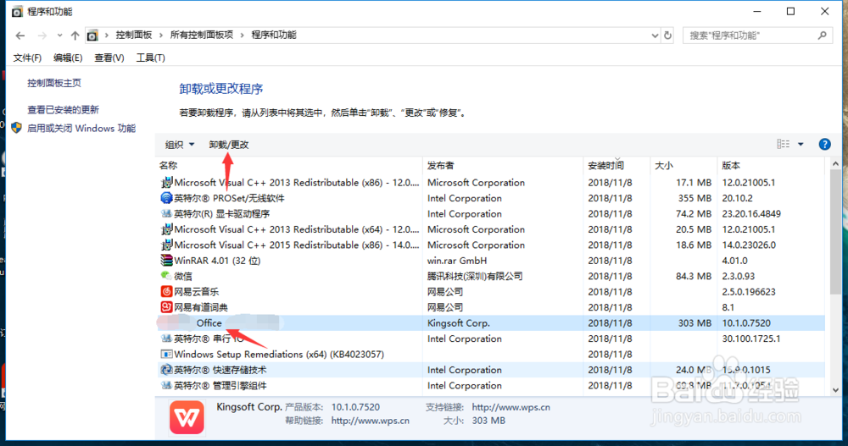Click the 所有控制面板项 breadcrumb
This screenshot has height=446, width=848.
click(201, 35)
